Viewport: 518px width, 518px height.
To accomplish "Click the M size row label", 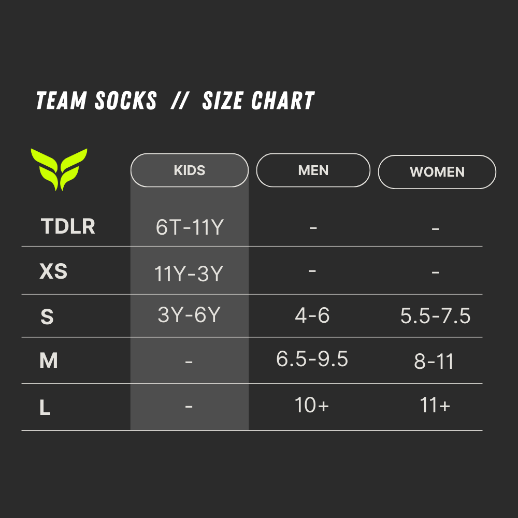I will click(49, 361).
